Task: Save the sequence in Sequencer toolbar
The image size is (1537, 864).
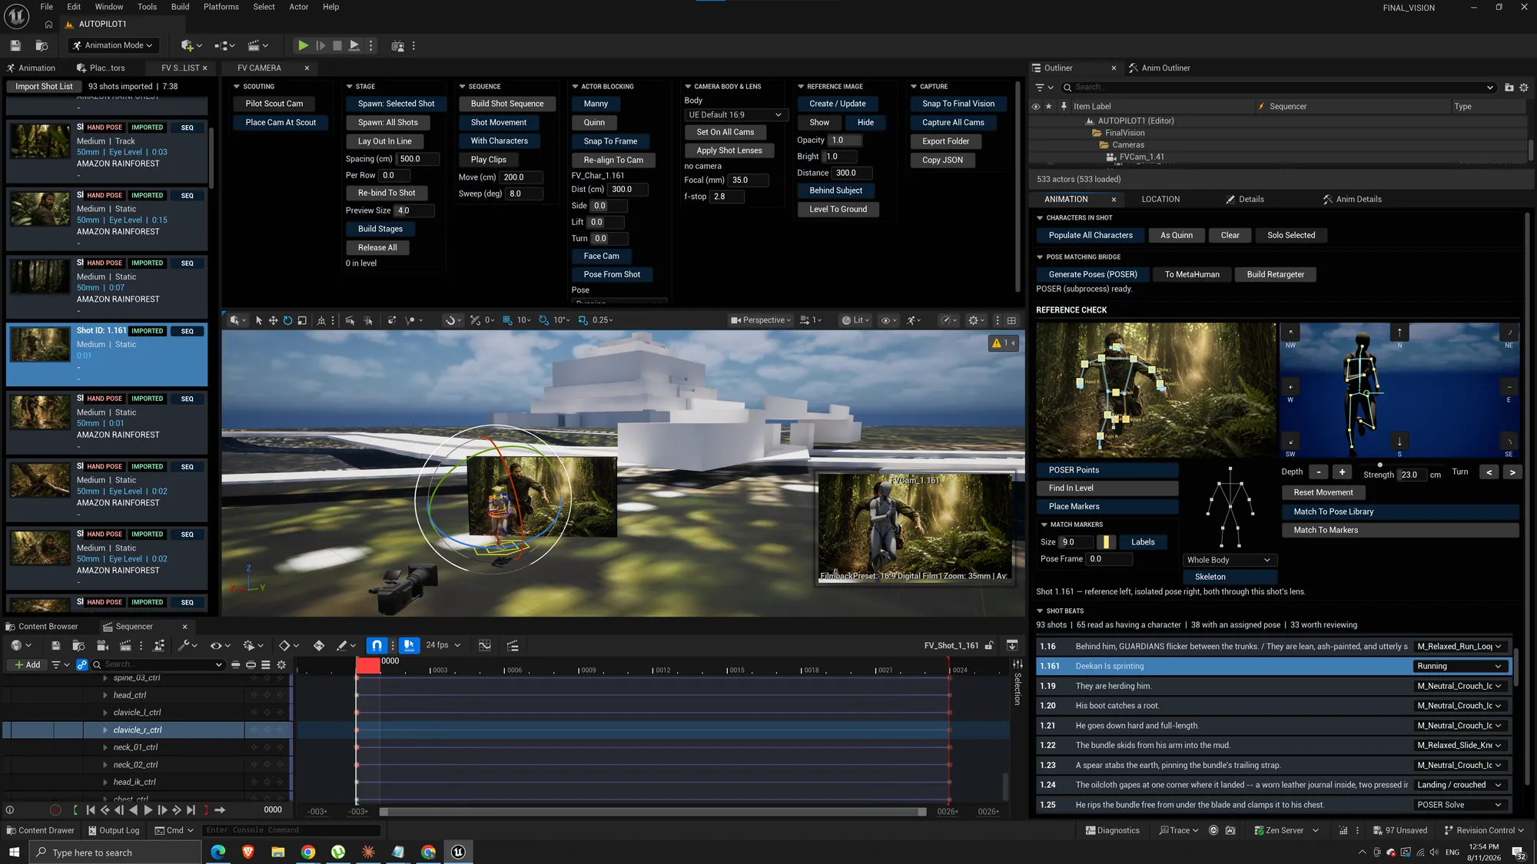Action: coord(55,646)
